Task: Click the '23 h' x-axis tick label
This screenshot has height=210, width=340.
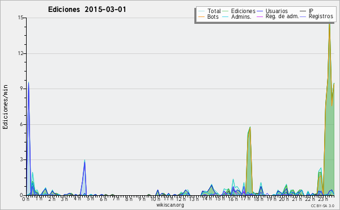Action: coord(323,199)
